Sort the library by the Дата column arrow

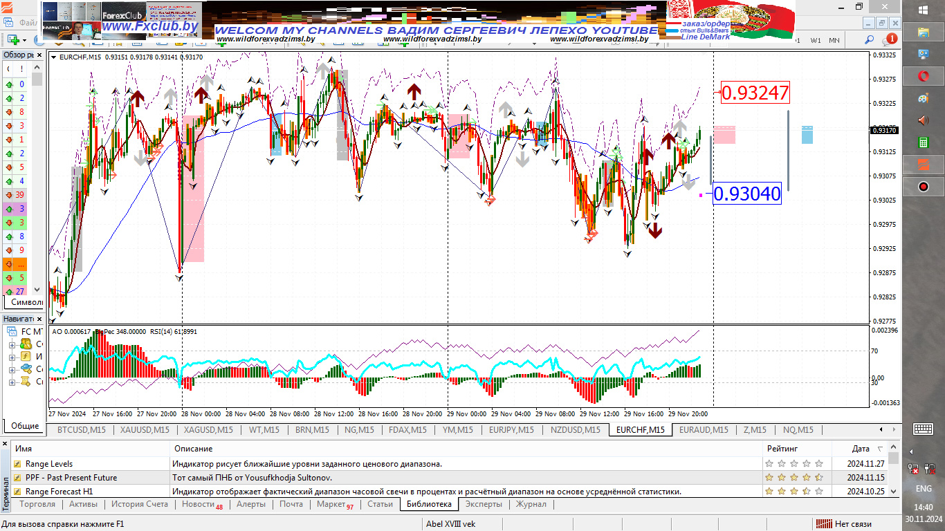[880, 449]
